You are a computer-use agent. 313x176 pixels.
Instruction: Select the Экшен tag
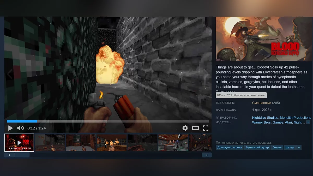coord(277,147)
